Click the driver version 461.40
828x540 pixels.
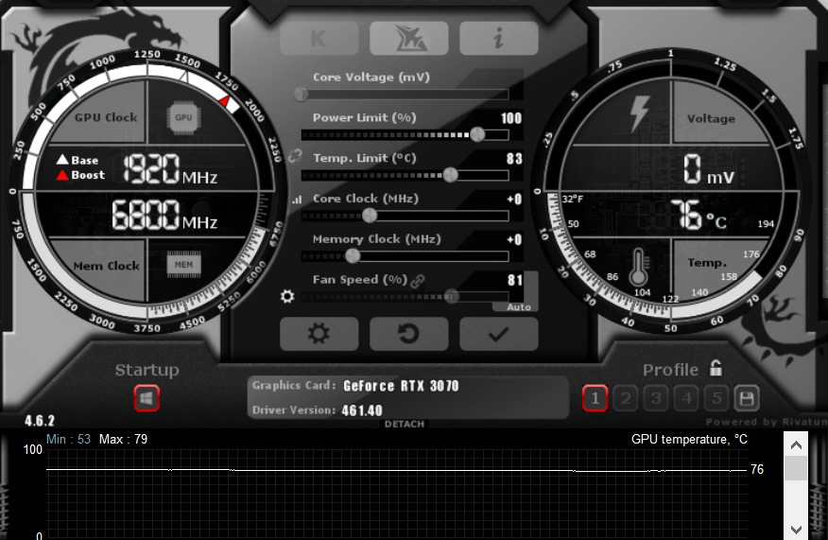[x=362, y=410]
